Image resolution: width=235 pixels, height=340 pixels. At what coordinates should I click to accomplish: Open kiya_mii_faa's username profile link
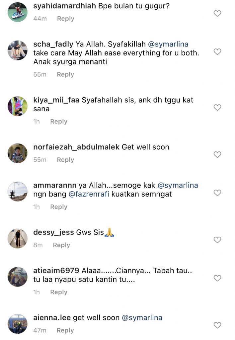(x=56, y=100)
